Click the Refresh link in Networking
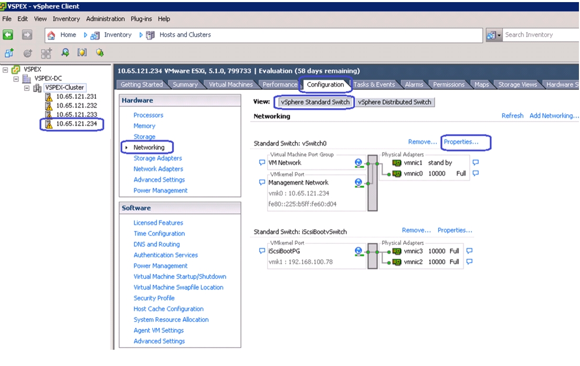This screenshot has height=366, width=580. pos(512,116)
